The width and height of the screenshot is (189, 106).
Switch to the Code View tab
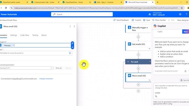point(25,35)
